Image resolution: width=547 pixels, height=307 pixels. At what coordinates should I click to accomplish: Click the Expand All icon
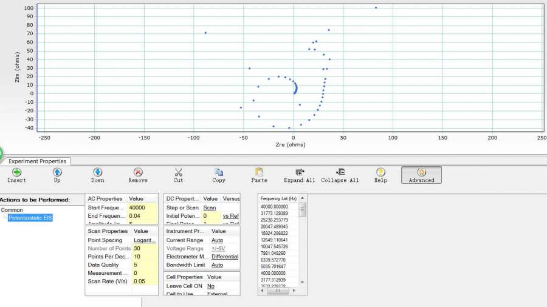(300, 172)
